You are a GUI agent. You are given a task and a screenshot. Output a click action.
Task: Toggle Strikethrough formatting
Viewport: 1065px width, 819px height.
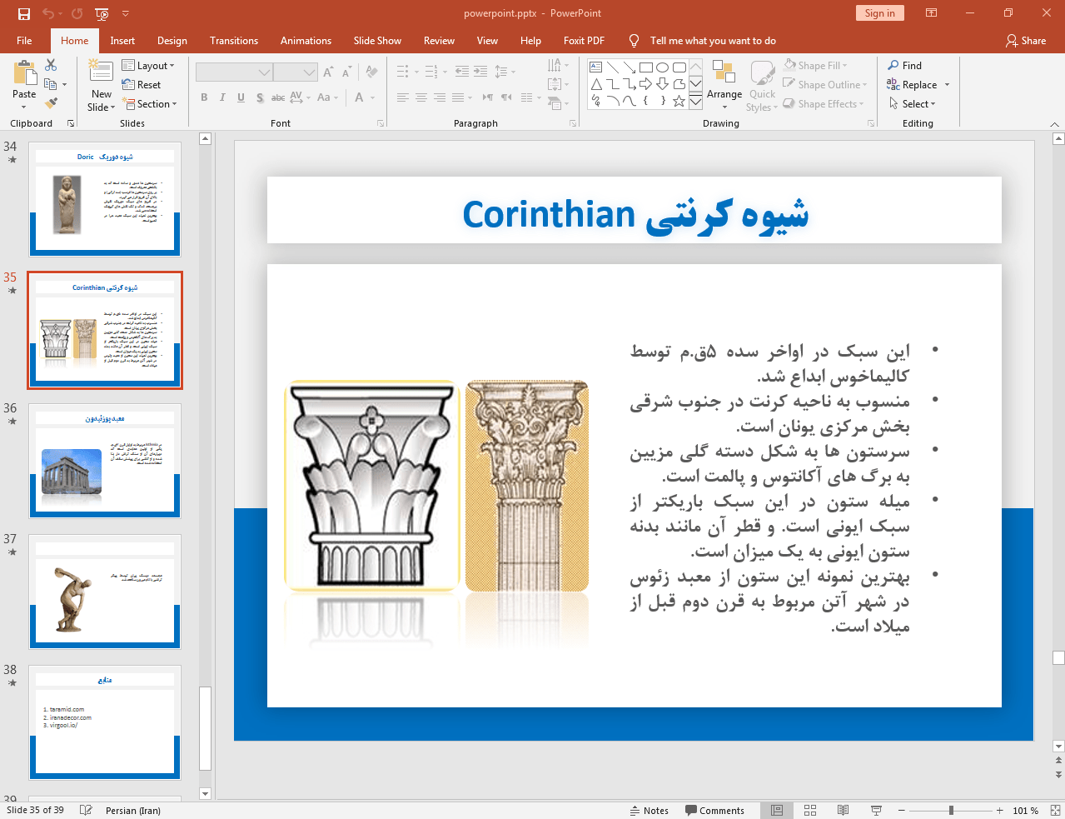click(x=278, y=97)
